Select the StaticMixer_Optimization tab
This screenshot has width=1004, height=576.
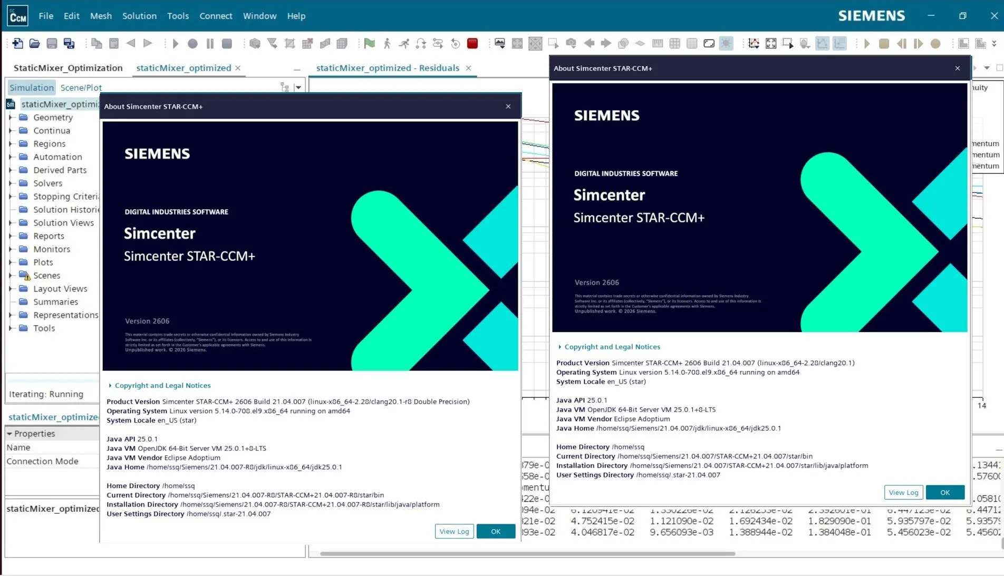[x=68, y=68]
